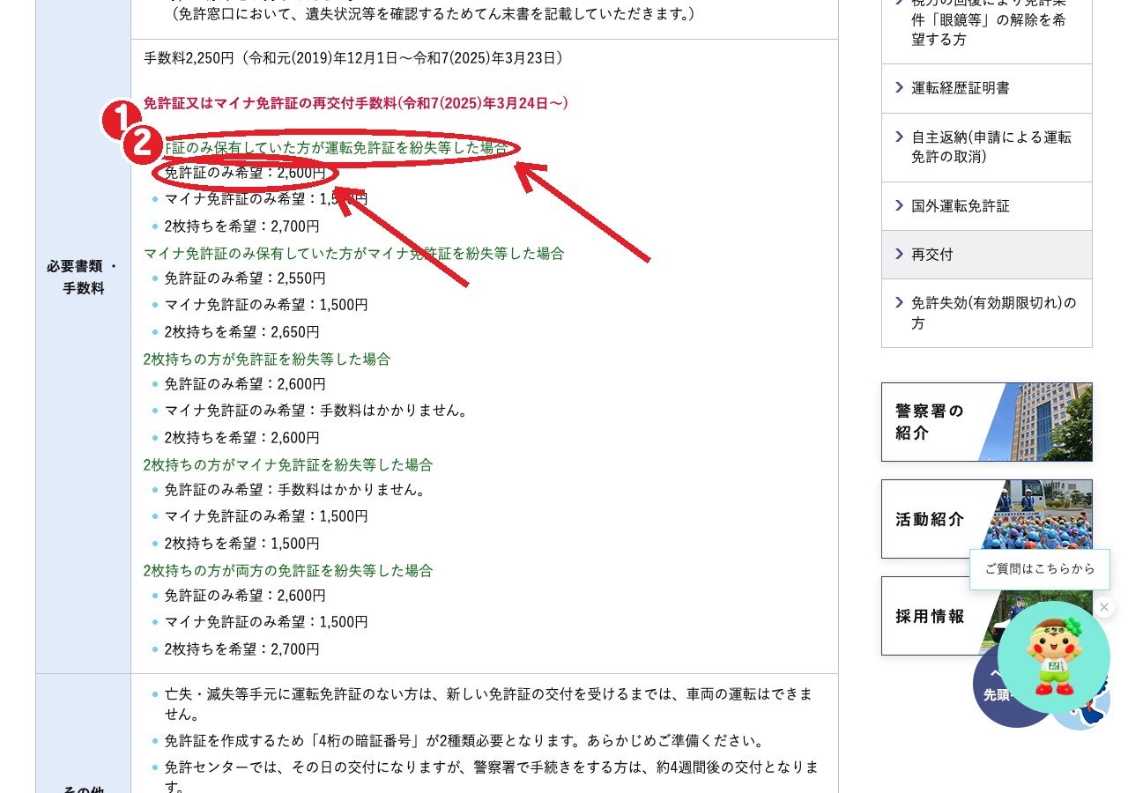
Task: Click chevron beside 免許失効
Action: [899, 302]
